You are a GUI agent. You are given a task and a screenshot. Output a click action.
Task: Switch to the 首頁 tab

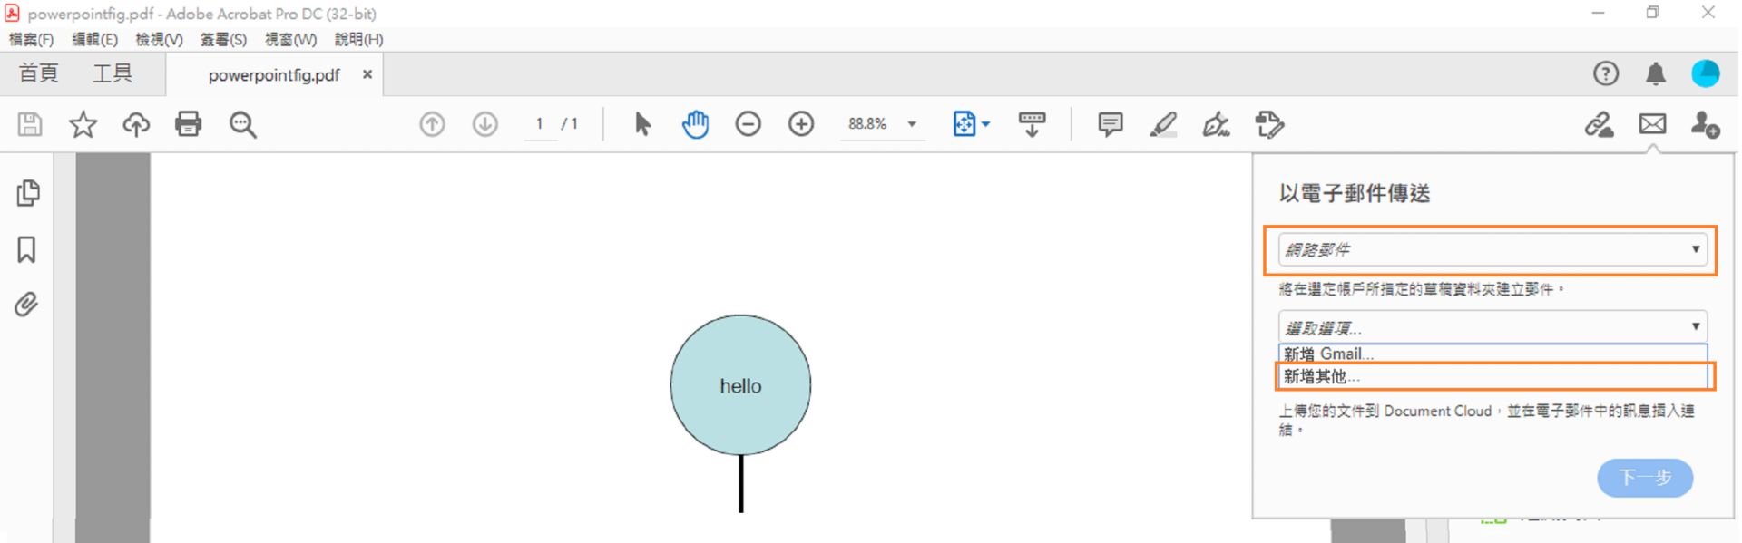pyautogui.click(x=39, y=73)
